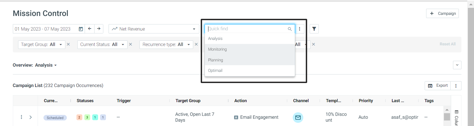Export the campaign list
Viewport: 474px width, 126px height.
pyautogui.click(x=438, y=86)
